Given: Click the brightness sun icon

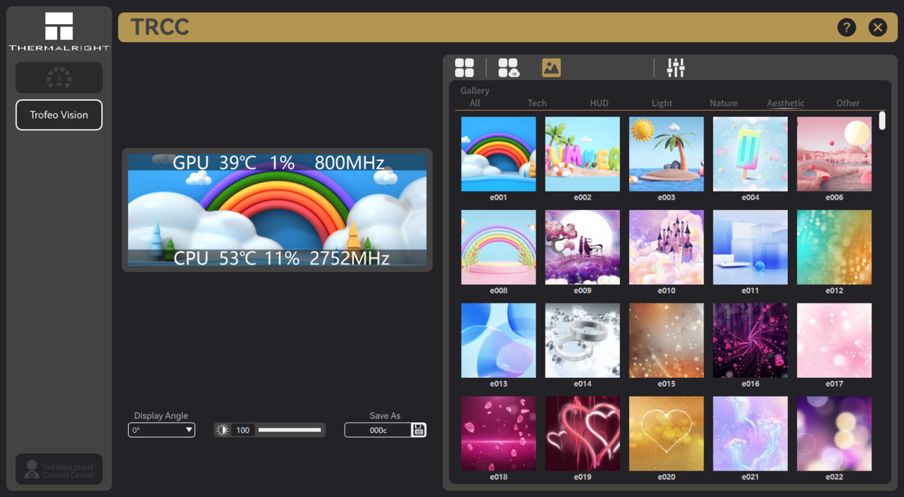Looking at the screenshot, I should tap(222, 430).
